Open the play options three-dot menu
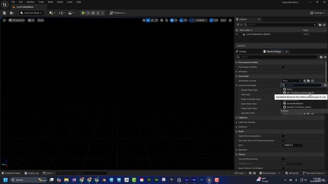 102,13
